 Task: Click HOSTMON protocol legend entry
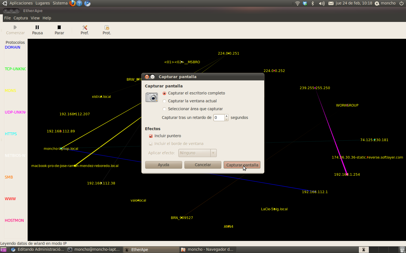(x=14, y=220)
